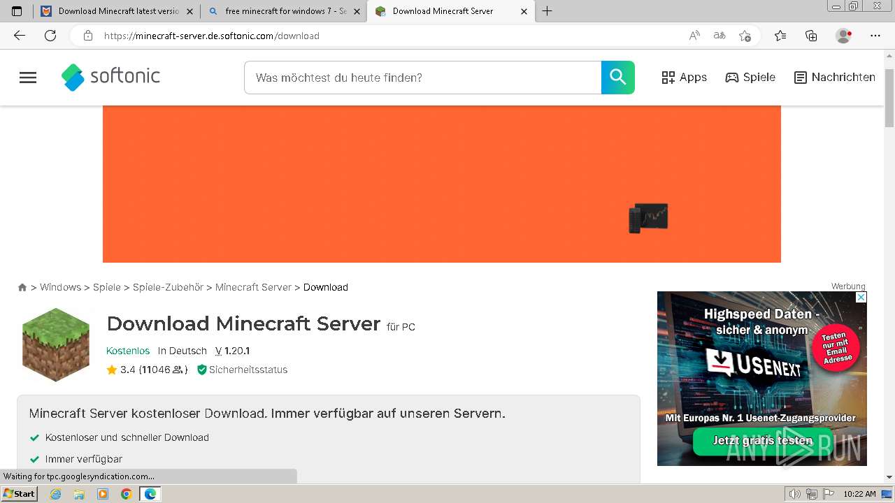Open the Spiele-Zubehör breadcrumb link
Image resolution: width=895 pixels, height=503 pixels.
pyautogui.click(x=168, y=287)
